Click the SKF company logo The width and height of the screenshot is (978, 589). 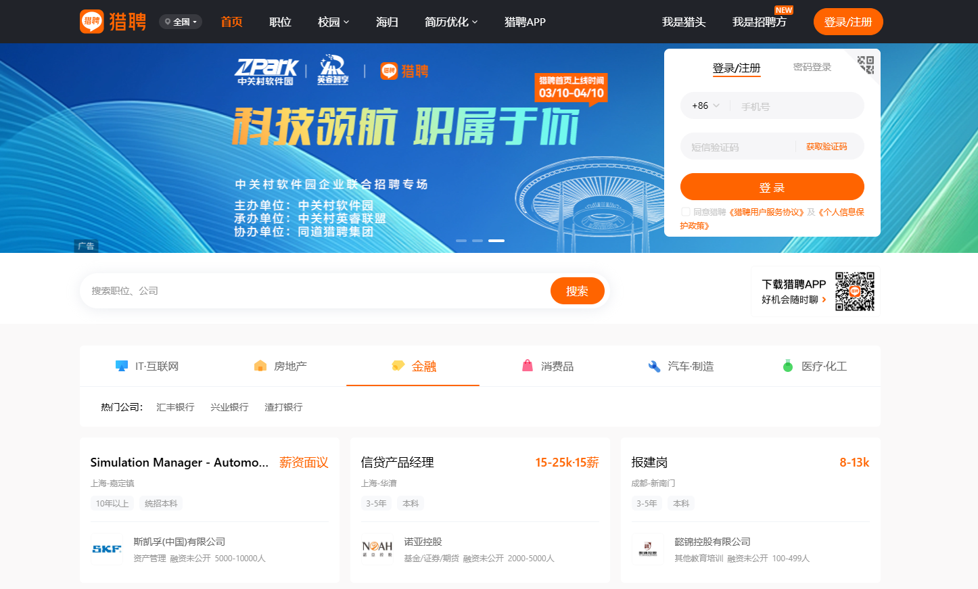click(107, 549)
